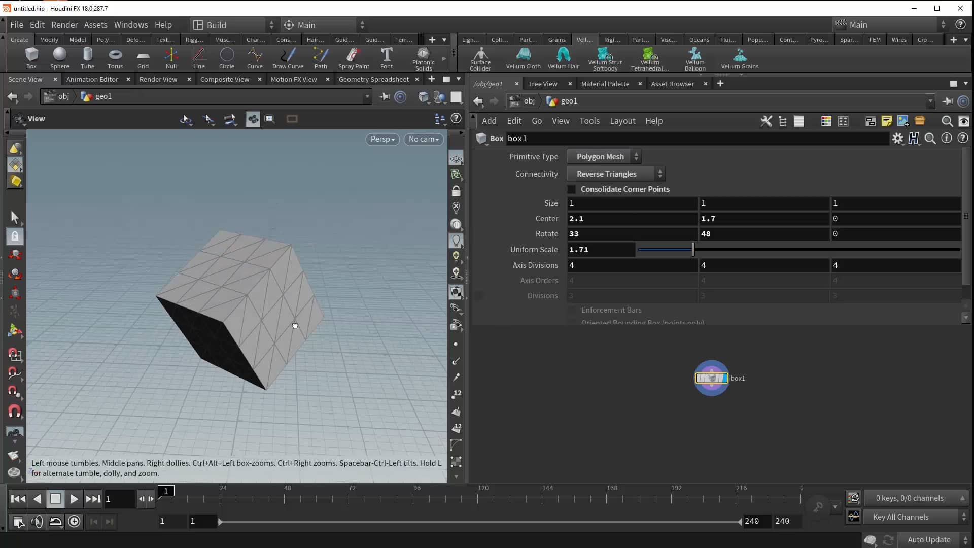Viewport: 974px width, 548px height.
Task: Select the Font shelf tool
Action: point(387,58)
